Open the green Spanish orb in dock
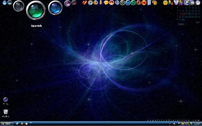The height and width of the screenshot is (126, 202). click(36, 10)
